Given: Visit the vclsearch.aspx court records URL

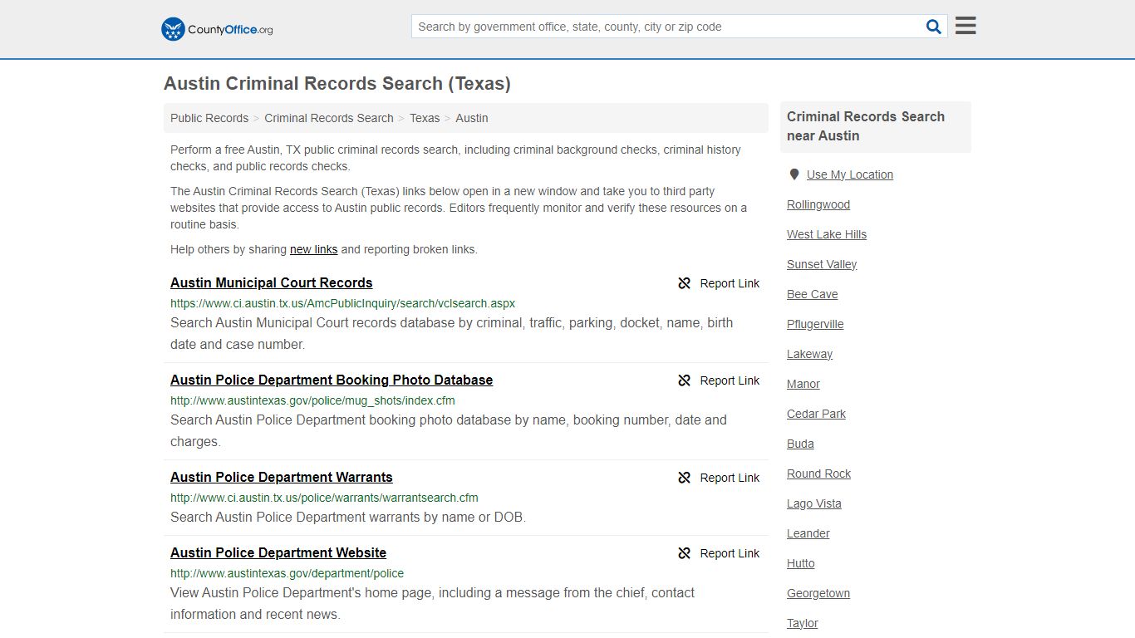Looking at the screenshot, I should (342, 303).
